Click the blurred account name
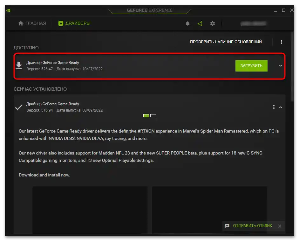Viewport: 299px width, 241px height. [x=253, y=24]
